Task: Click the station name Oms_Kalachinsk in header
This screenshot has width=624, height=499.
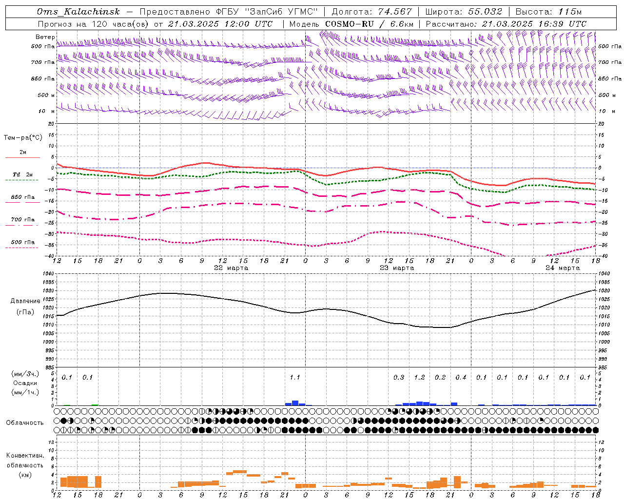Action: coord(78,12)
